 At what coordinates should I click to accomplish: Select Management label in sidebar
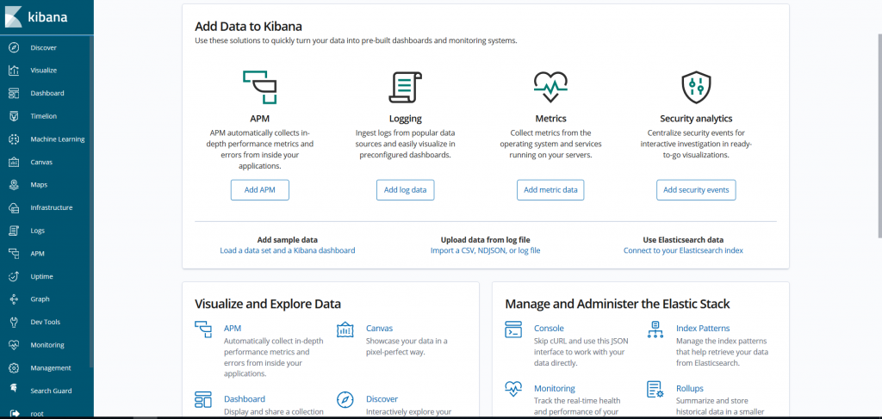coord(51,368)
